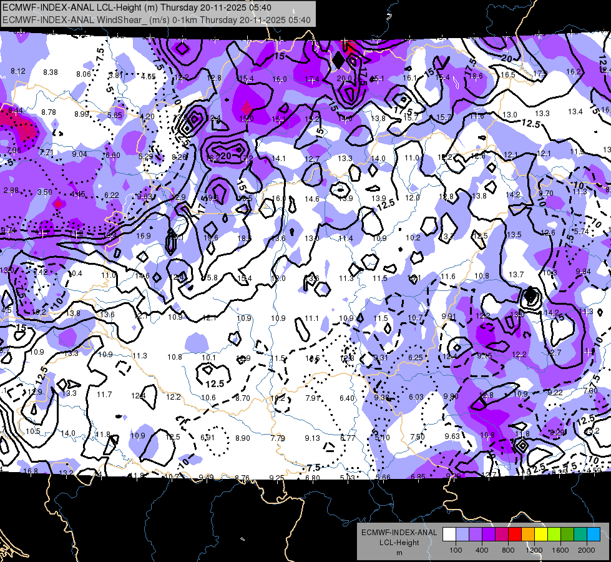This screenshot has height=562, width=611.
Task: Click the grid value '11.7'
Action: pos(104,395)
